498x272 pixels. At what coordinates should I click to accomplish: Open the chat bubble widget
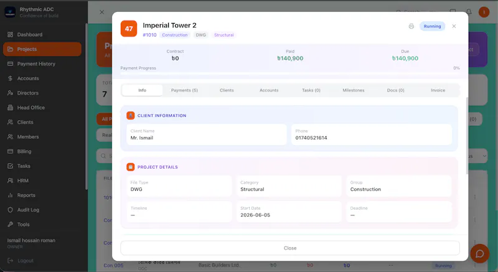(x=479, y=253)
